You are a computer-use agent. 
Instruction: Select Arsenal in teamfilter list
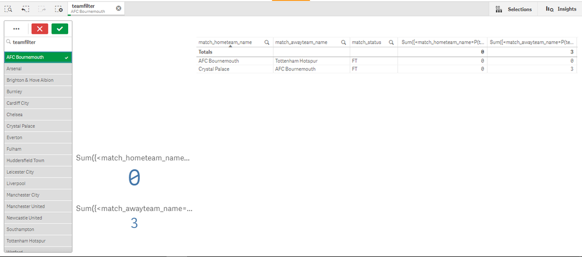38,69
